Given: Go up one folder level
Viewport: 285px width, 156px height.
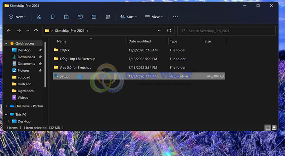Looking at the screenshot, I should coord(36,31).
